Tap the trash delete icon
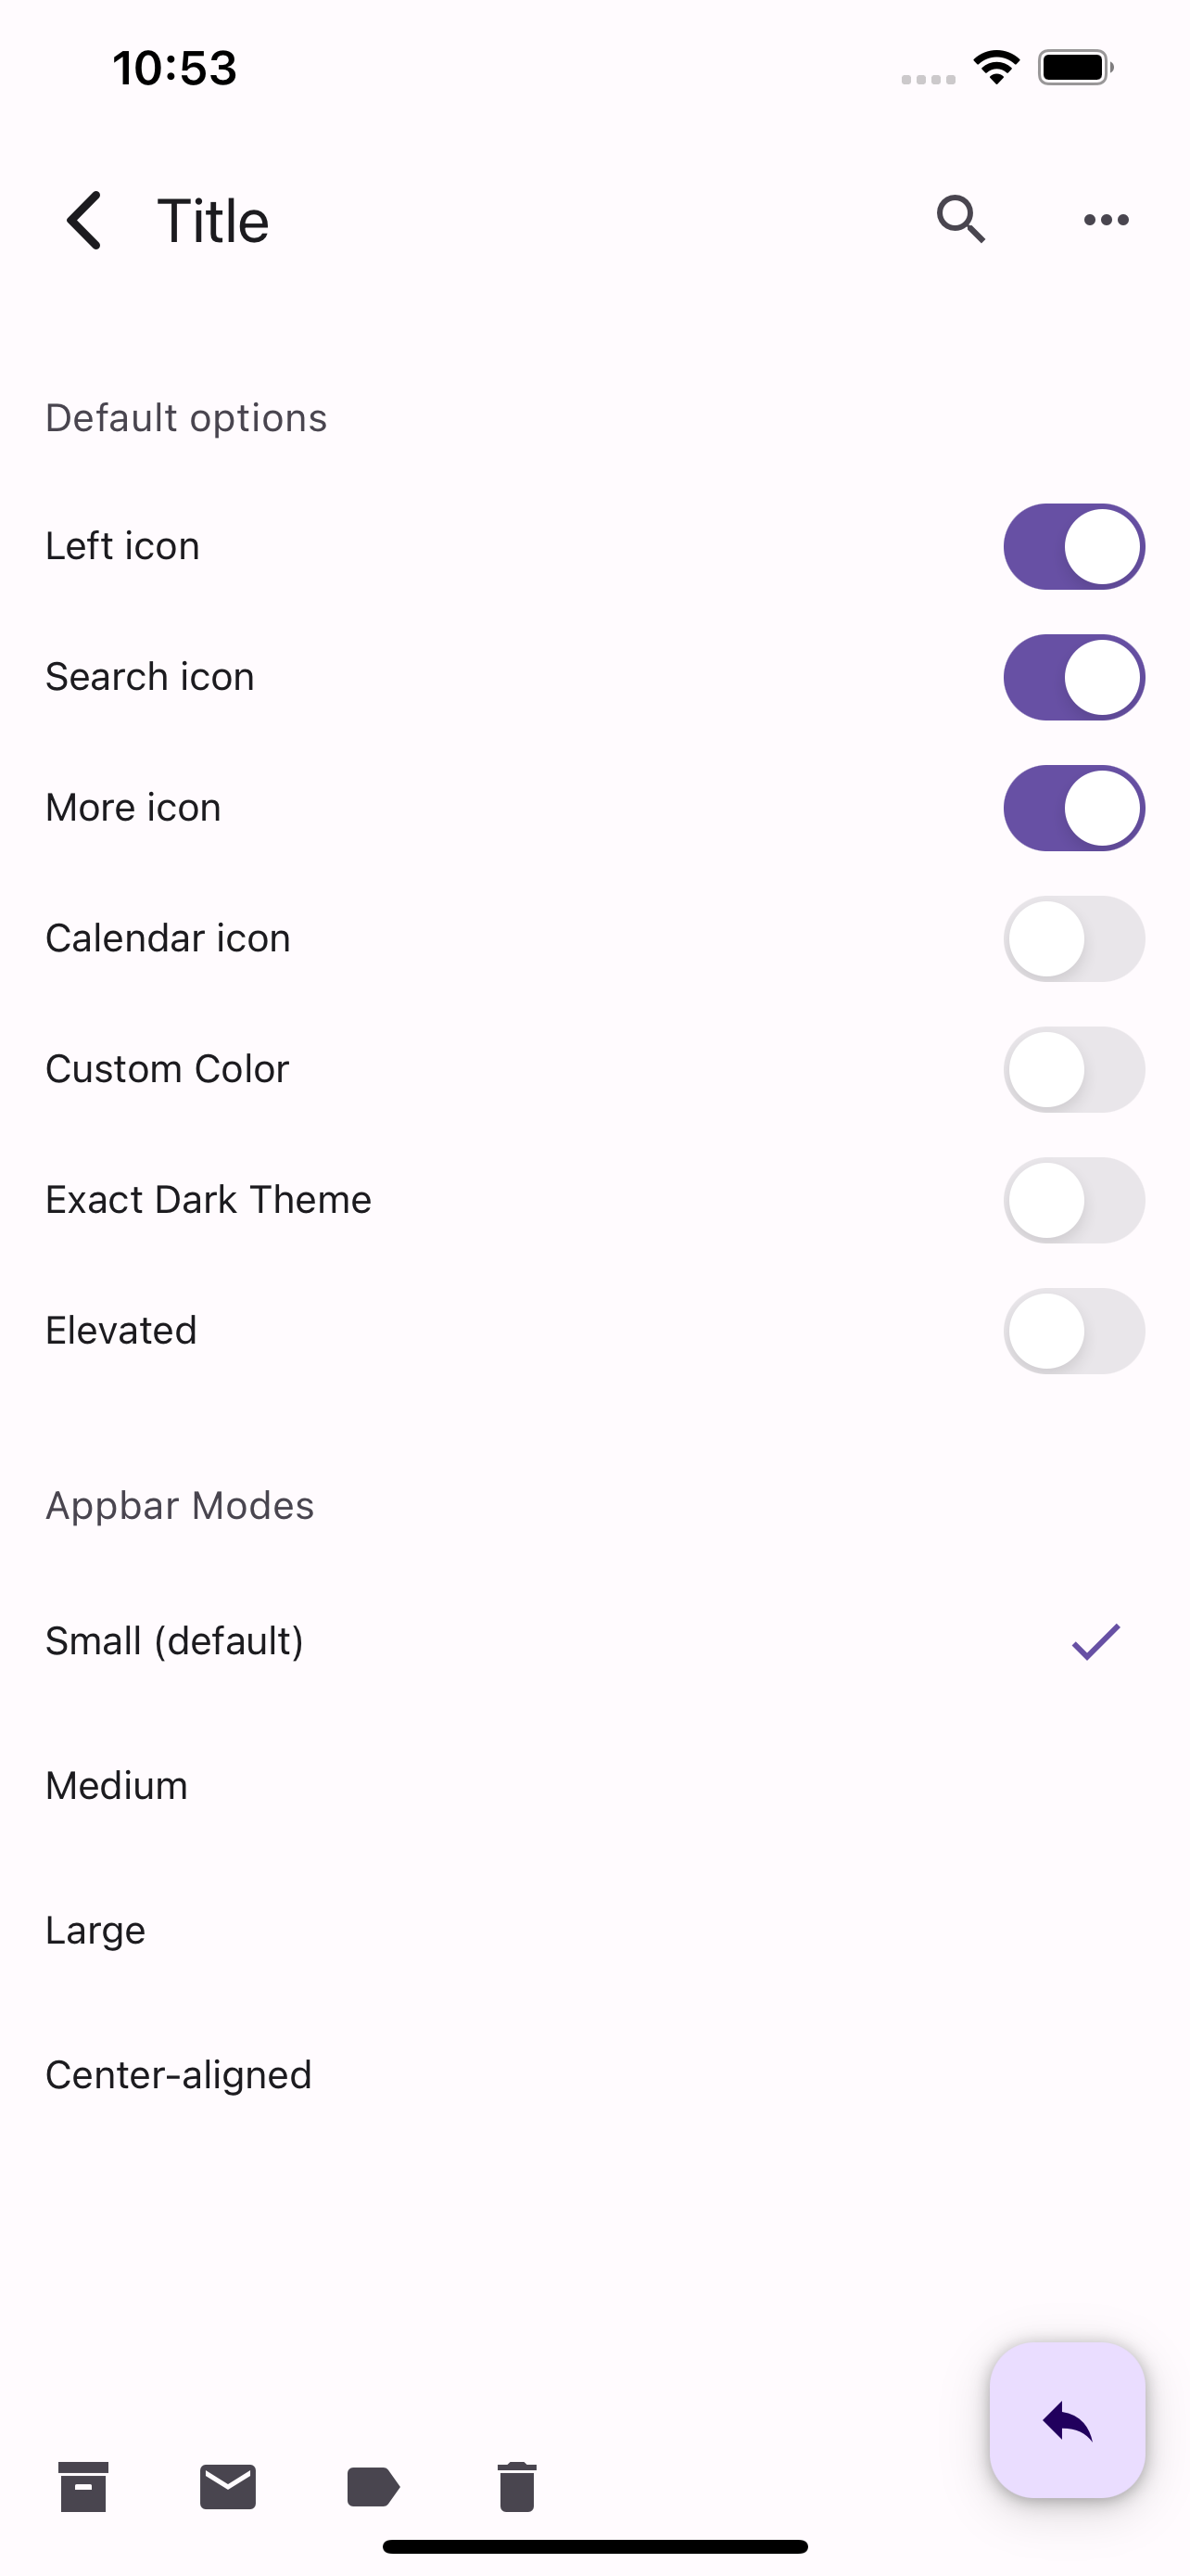Viewport: 1190px width, 2576px height. click(x=516, y=2486)
